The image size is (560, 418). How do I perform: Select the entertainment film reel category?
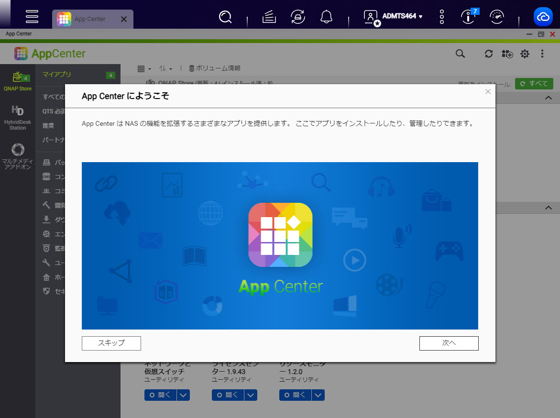46,234
